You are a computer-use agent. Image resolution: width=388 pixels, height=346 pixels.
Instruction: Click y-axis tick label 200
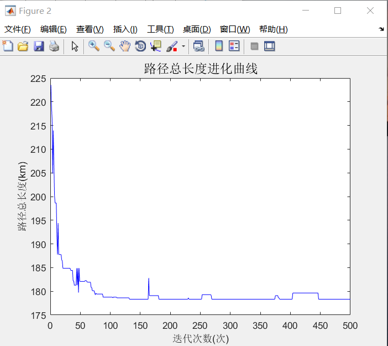coord(38,197)
